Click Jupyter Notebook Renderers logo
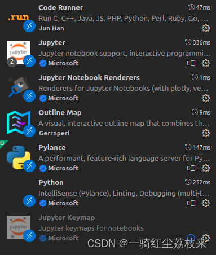The width and height of the screenshot is (216, 255). pos(19,87)
